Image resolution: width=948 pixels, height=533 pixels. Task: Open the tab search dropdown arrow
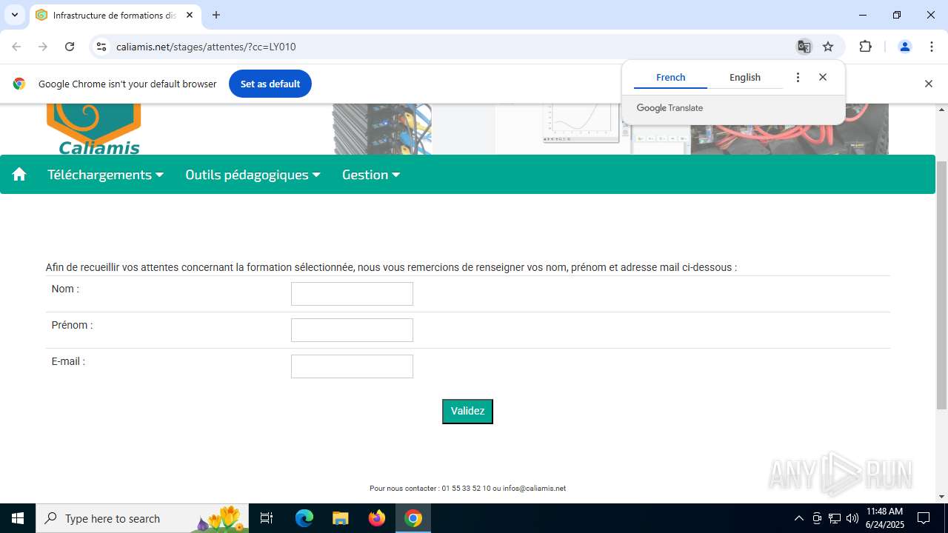(14, 15)
